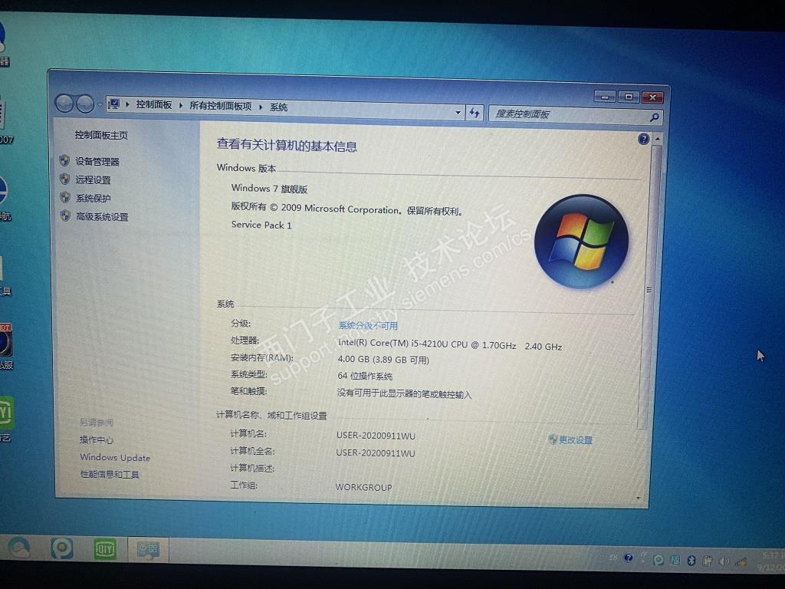Click safely remove hardware tray icon

point(708,561)
